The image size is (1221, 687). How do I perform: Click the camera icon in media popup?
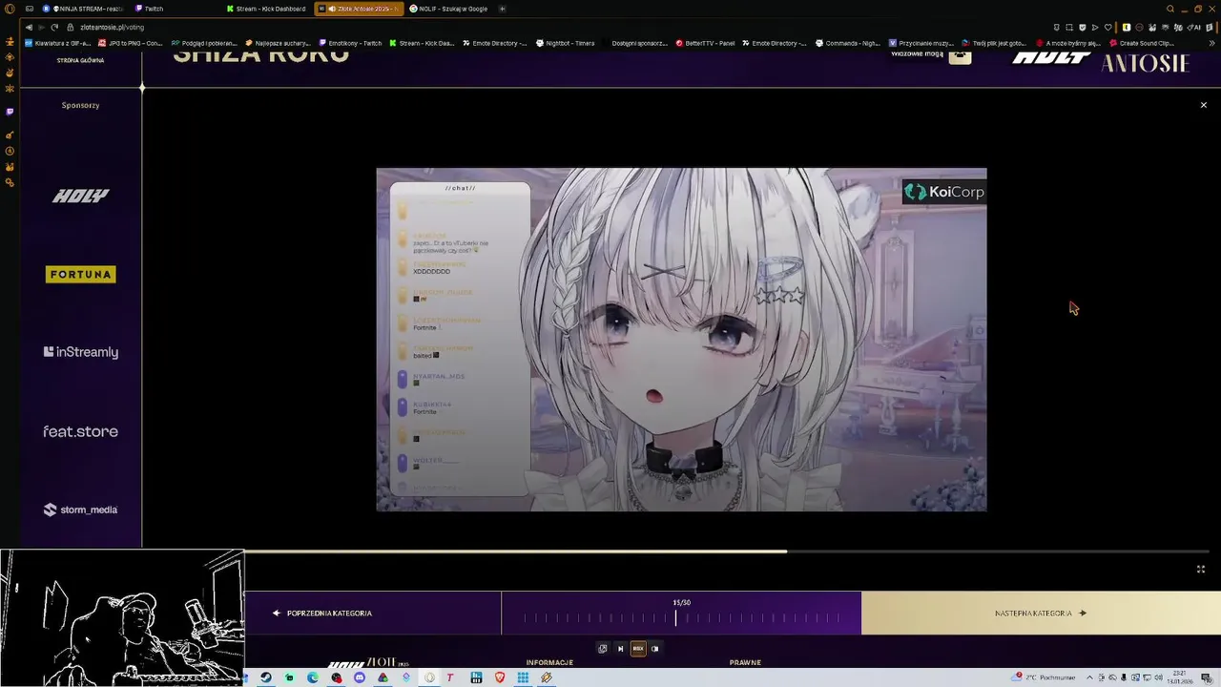tap(654, 649)
